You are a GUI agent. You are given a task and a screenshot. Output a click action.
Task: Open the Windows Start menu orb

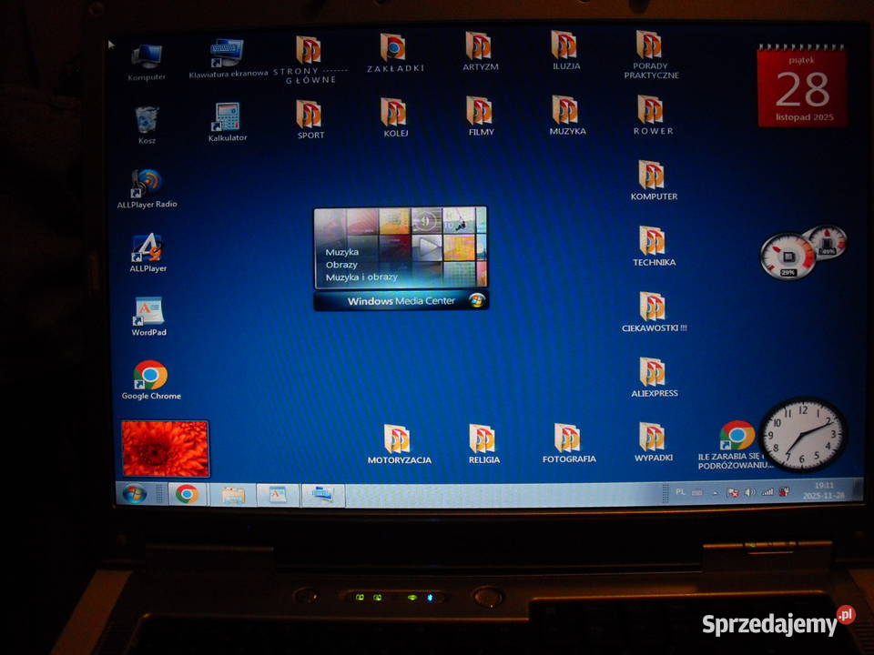(x=135, y=494)
